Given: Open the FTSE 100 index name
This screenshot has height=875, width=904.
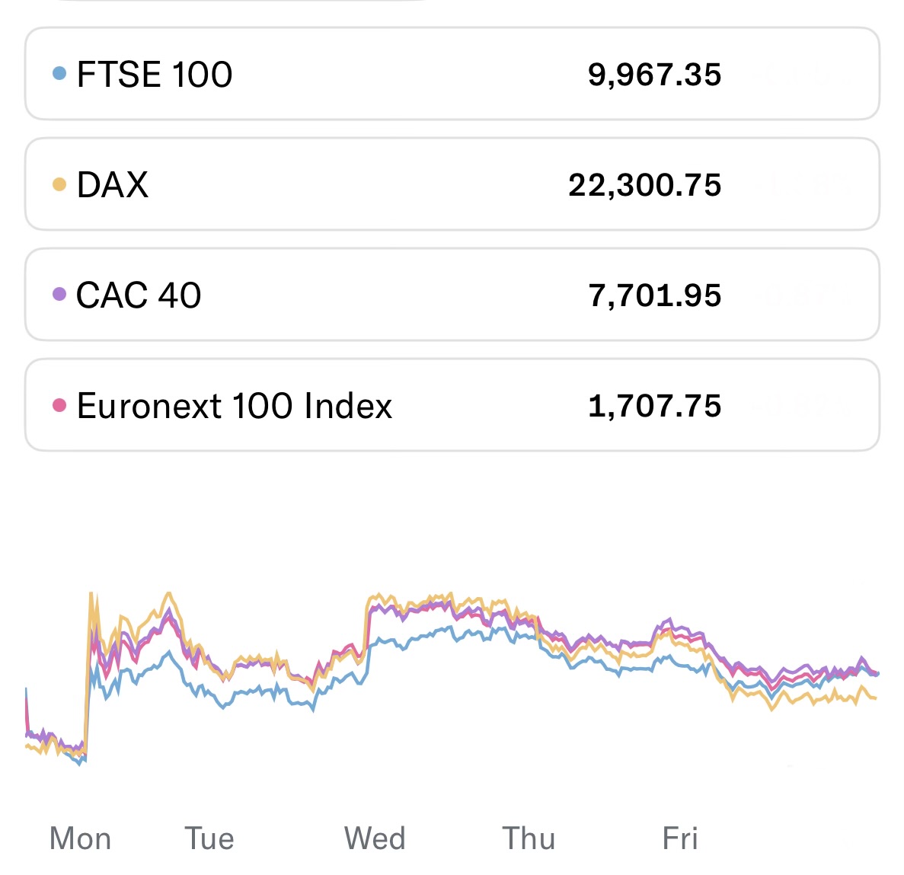Looking at the screenshot, I should pyautogui.click(x=155, y=75).
